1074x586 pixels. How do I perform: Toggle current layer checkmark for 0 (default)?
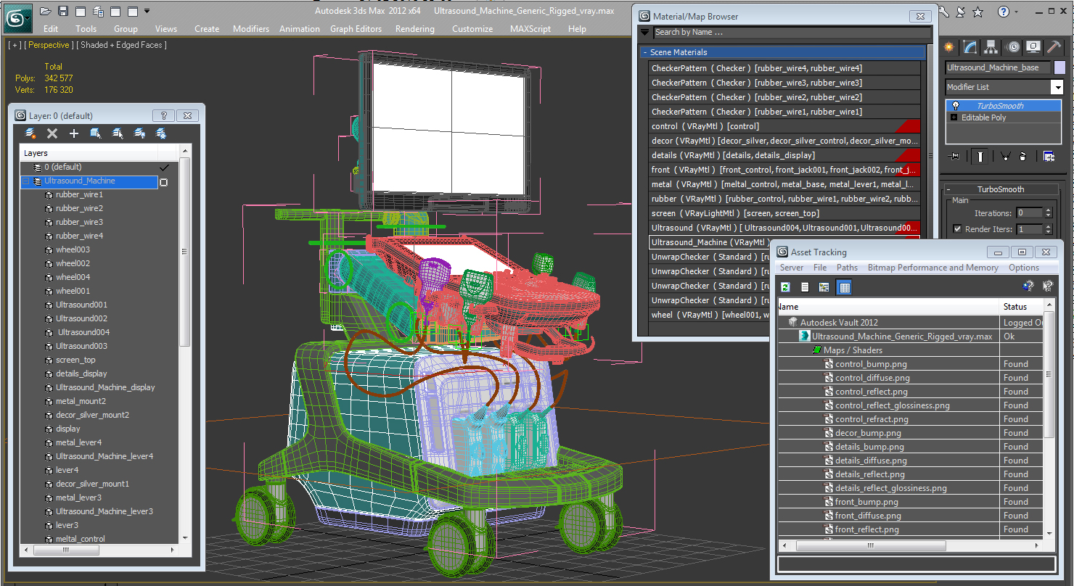click(x=164, y=168)
